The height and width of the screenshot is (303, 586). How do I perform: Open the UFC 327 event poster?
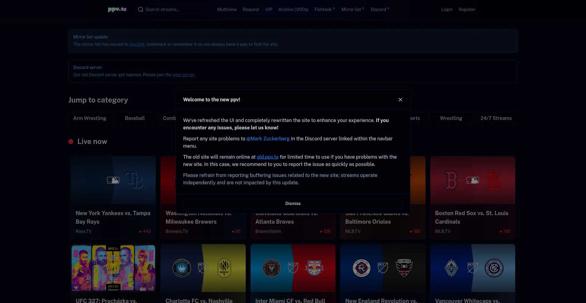(x=113, y=268)
